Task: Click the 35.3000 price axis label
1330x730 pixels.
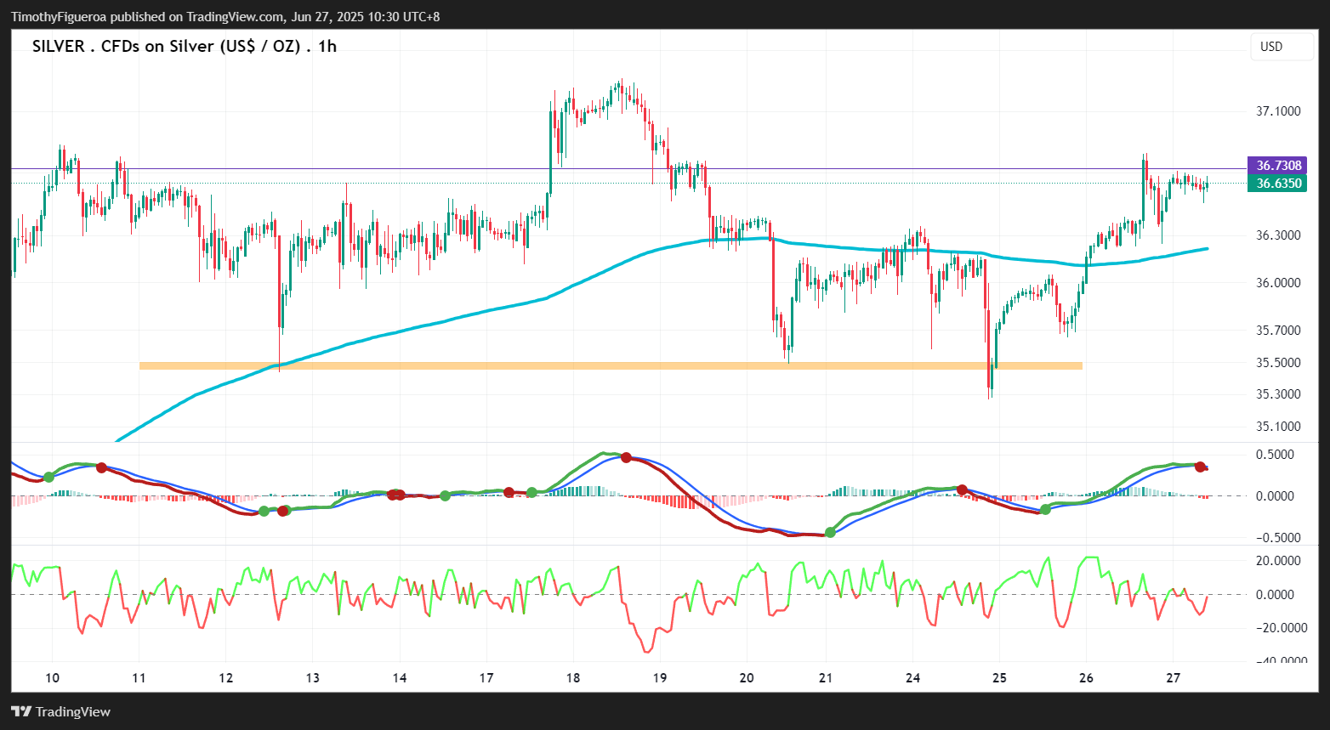Action: [1278, 394]
